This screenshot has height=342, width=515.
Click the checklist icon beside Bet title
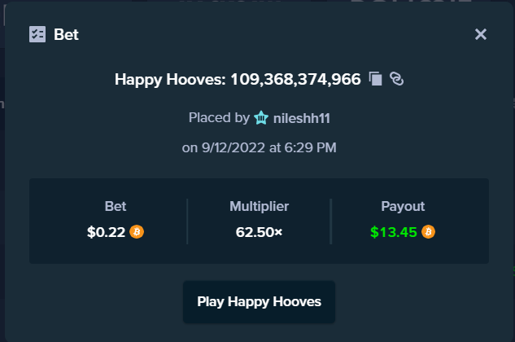point(37,34)
